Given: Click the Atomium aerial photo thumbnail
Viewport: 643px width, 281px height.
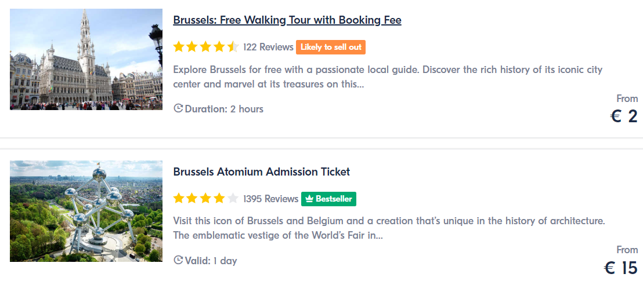Looking at the screenshot, I should pyautogui.click(x=86, y=211).
